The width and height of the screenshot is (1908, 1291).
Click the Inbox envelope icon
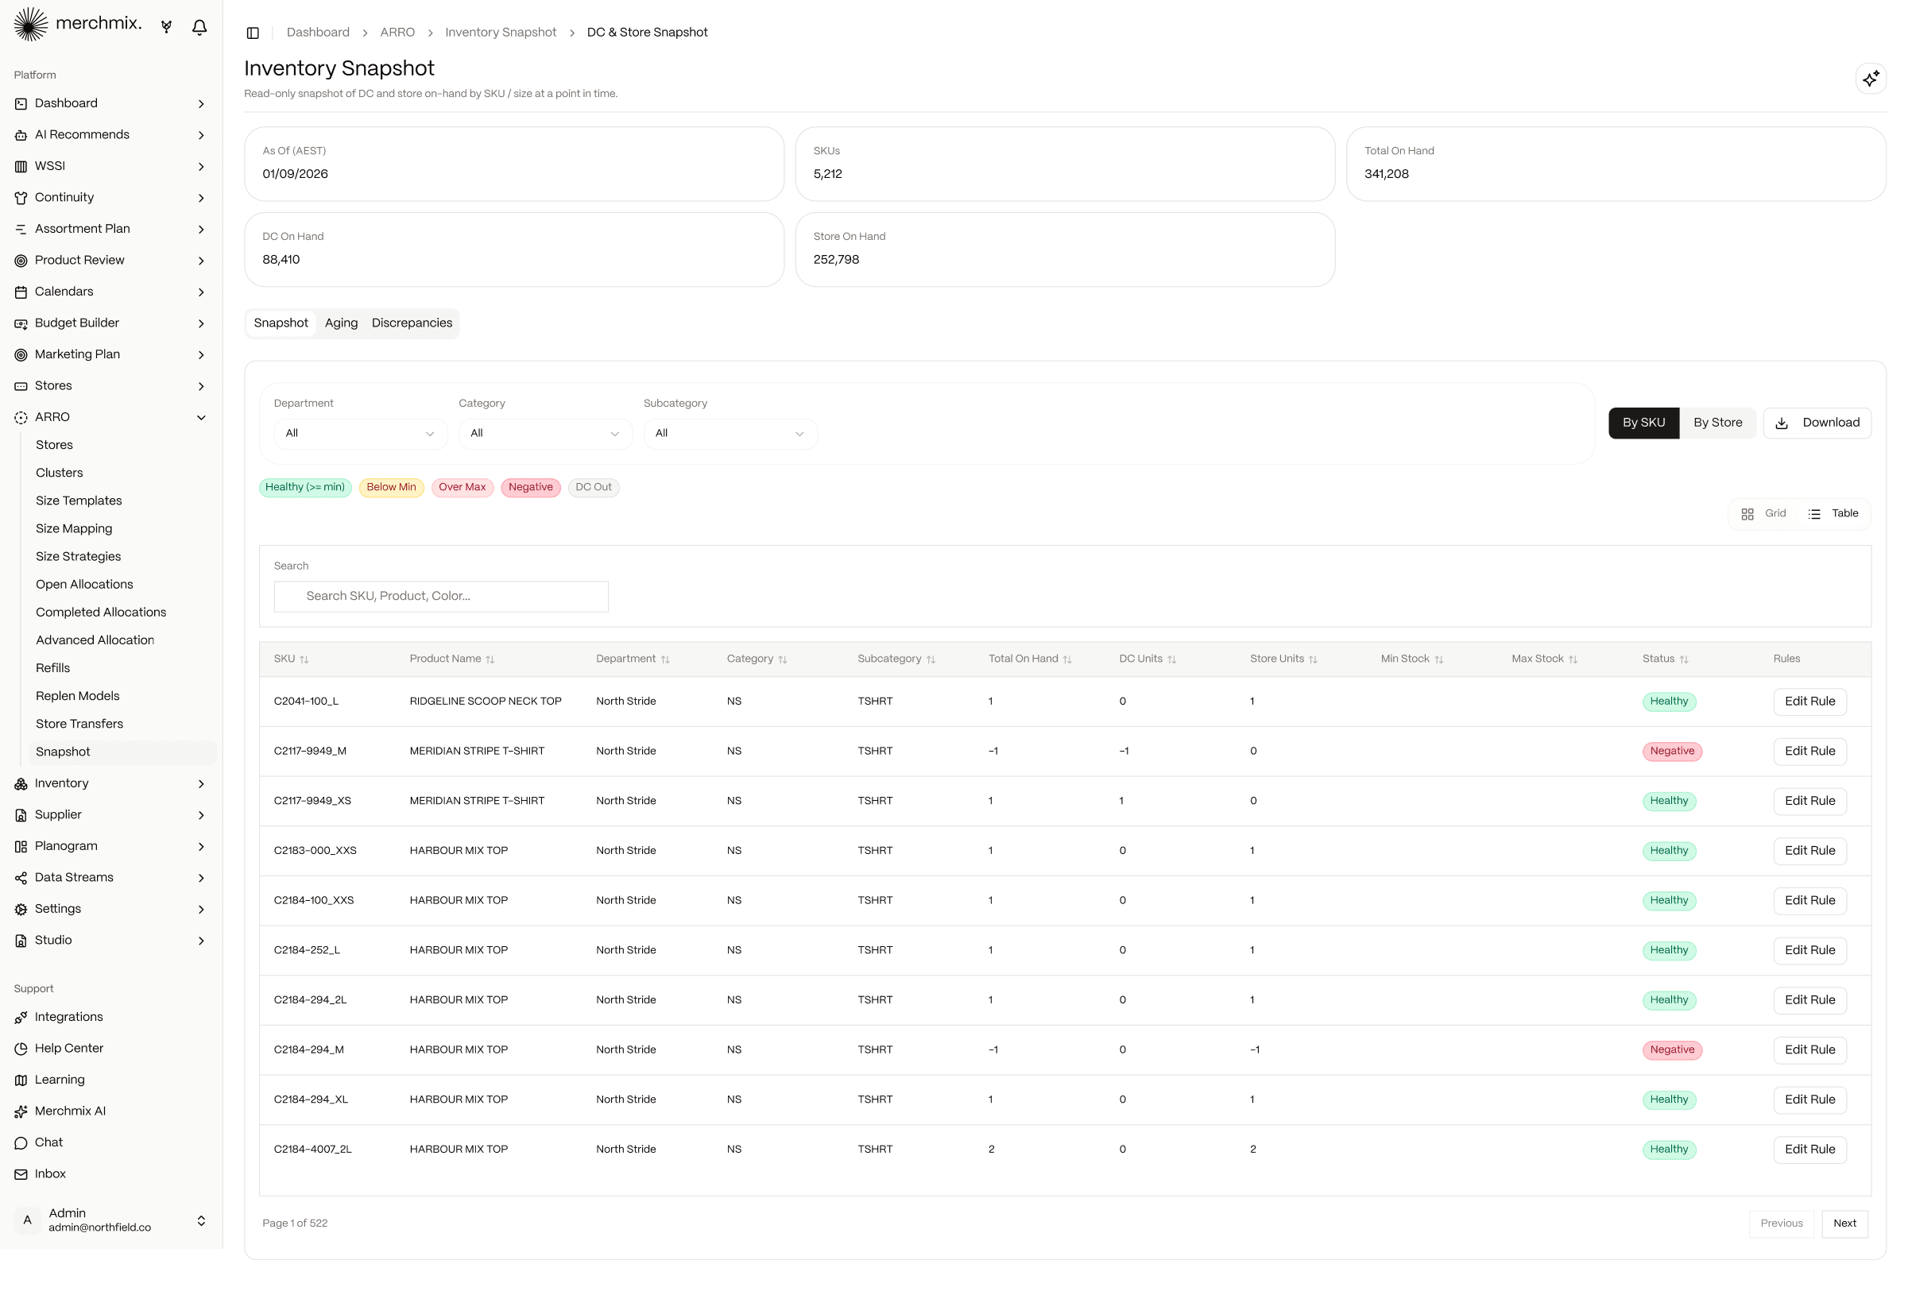21,1174
